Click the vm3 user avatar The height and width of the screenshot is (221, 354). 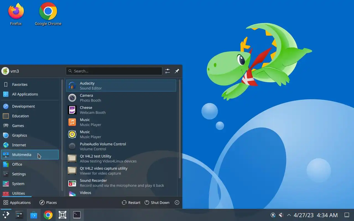tap(5, 71)
